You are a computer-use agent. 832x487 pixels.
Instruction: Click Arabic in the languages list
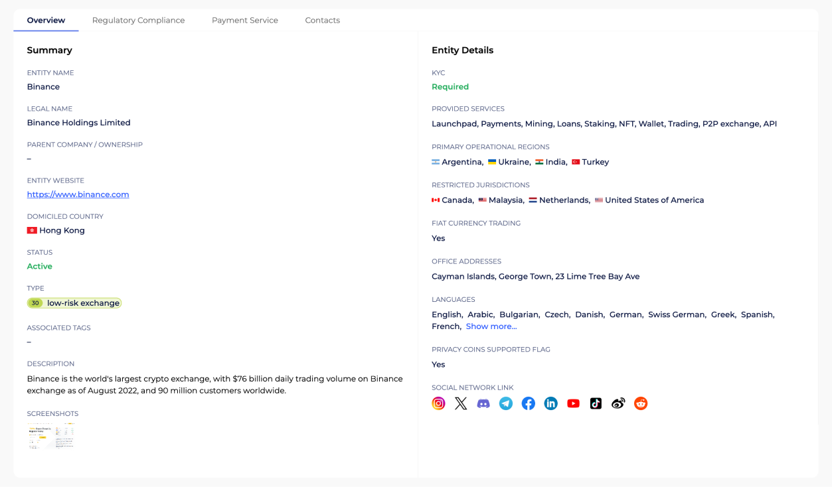(480, 314)
